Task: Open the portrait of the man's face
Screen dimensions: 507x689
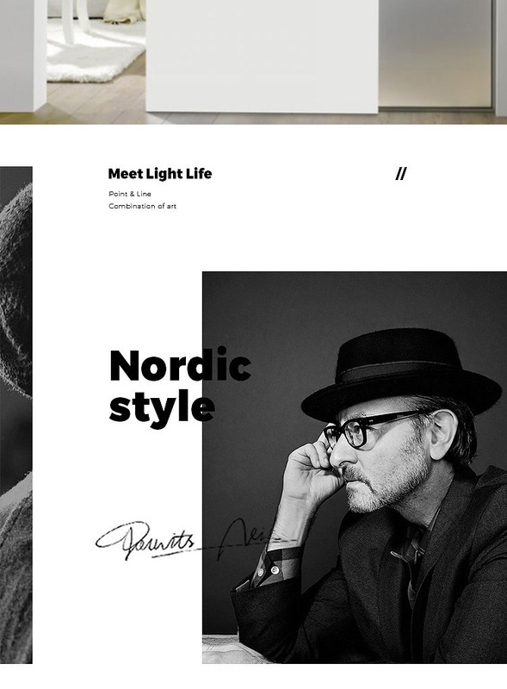Action: pos(354,468)
